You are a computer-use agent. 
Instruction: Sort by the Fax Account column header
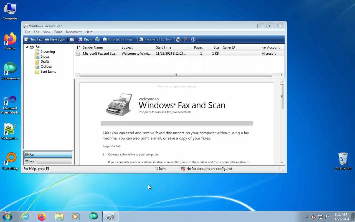pyautogui.click(x=272, y=47)
